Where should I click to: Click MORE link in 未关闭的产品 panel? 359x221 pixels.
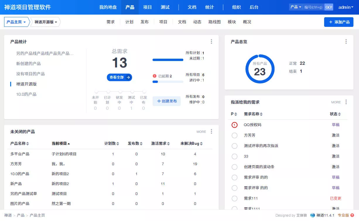tap(201, 132)
